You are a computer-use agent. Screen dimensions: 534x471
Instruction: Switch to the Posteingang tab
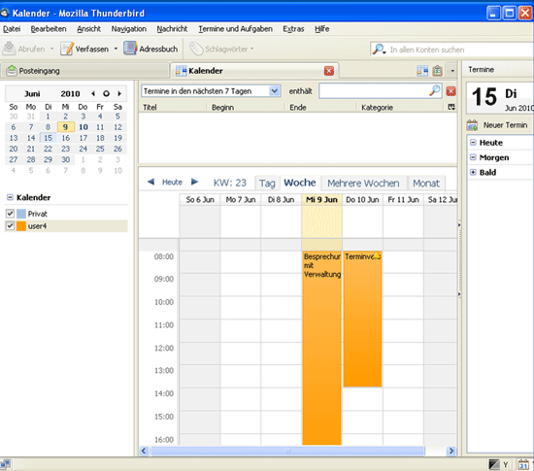coord(84,71)
